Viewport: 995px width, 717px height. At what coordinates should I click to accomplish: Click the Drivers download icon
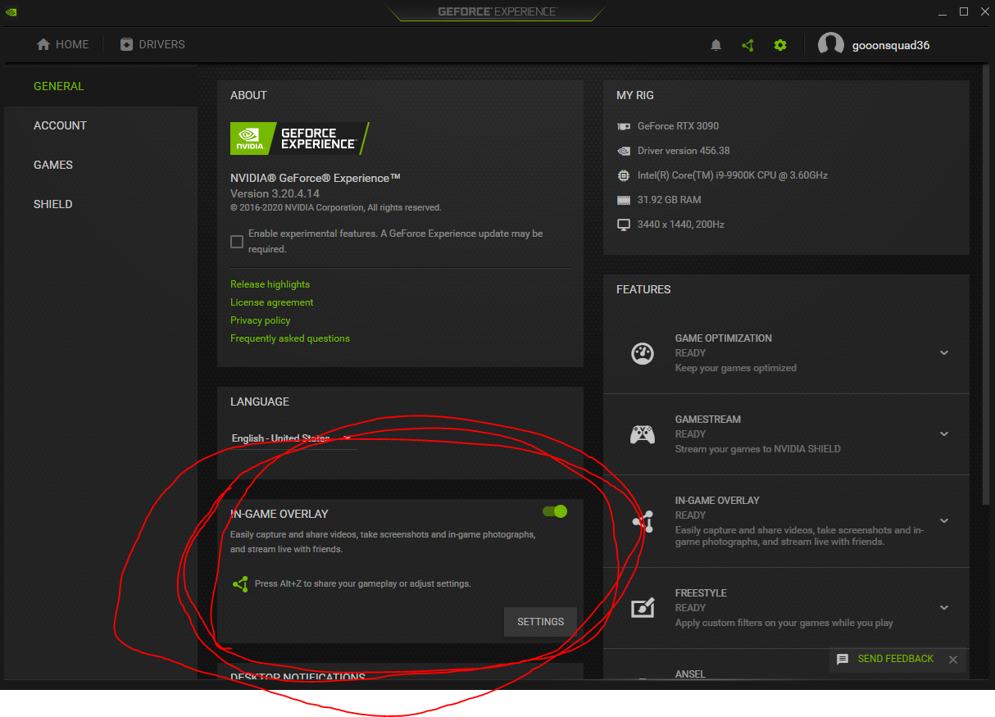(126, 44)
